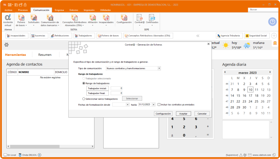280x159 pixels.
Task: Collapse shortcuts with double chevron icon
Action: click(x=198, y=36)
